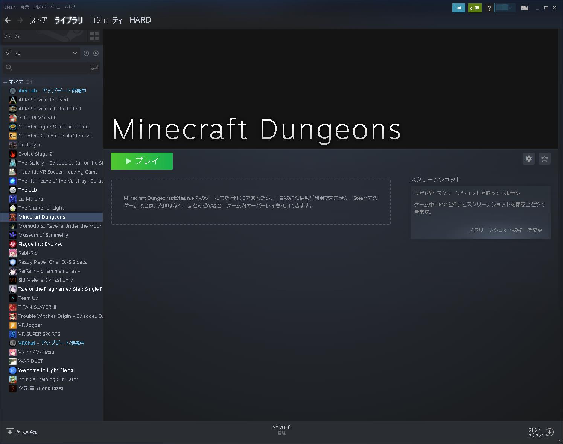Screen dimensions: 563x444
Task: Open the green mail notification with 5 messages
Action: pos(475,8)
